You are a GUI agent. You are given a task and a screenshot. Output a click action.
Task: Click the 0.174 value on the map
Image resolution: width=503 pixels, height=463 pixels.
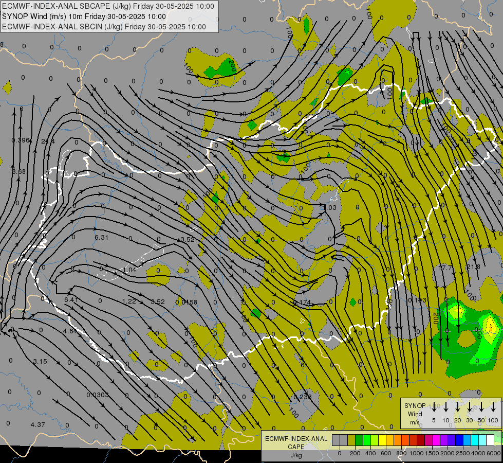[x=302, y=302]
